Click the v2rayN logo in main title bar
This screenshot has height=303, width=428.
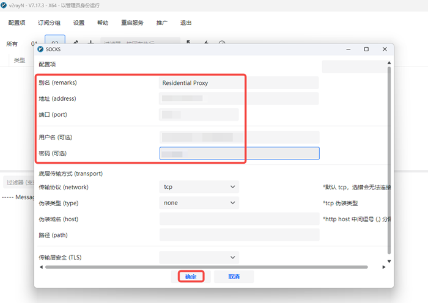(4, 5)
